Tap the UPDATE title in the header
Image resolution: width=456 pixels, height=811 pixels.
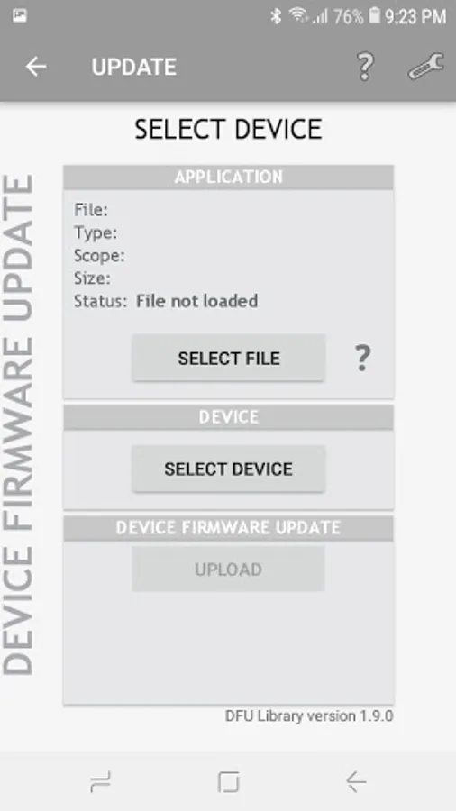coord(134,67)
